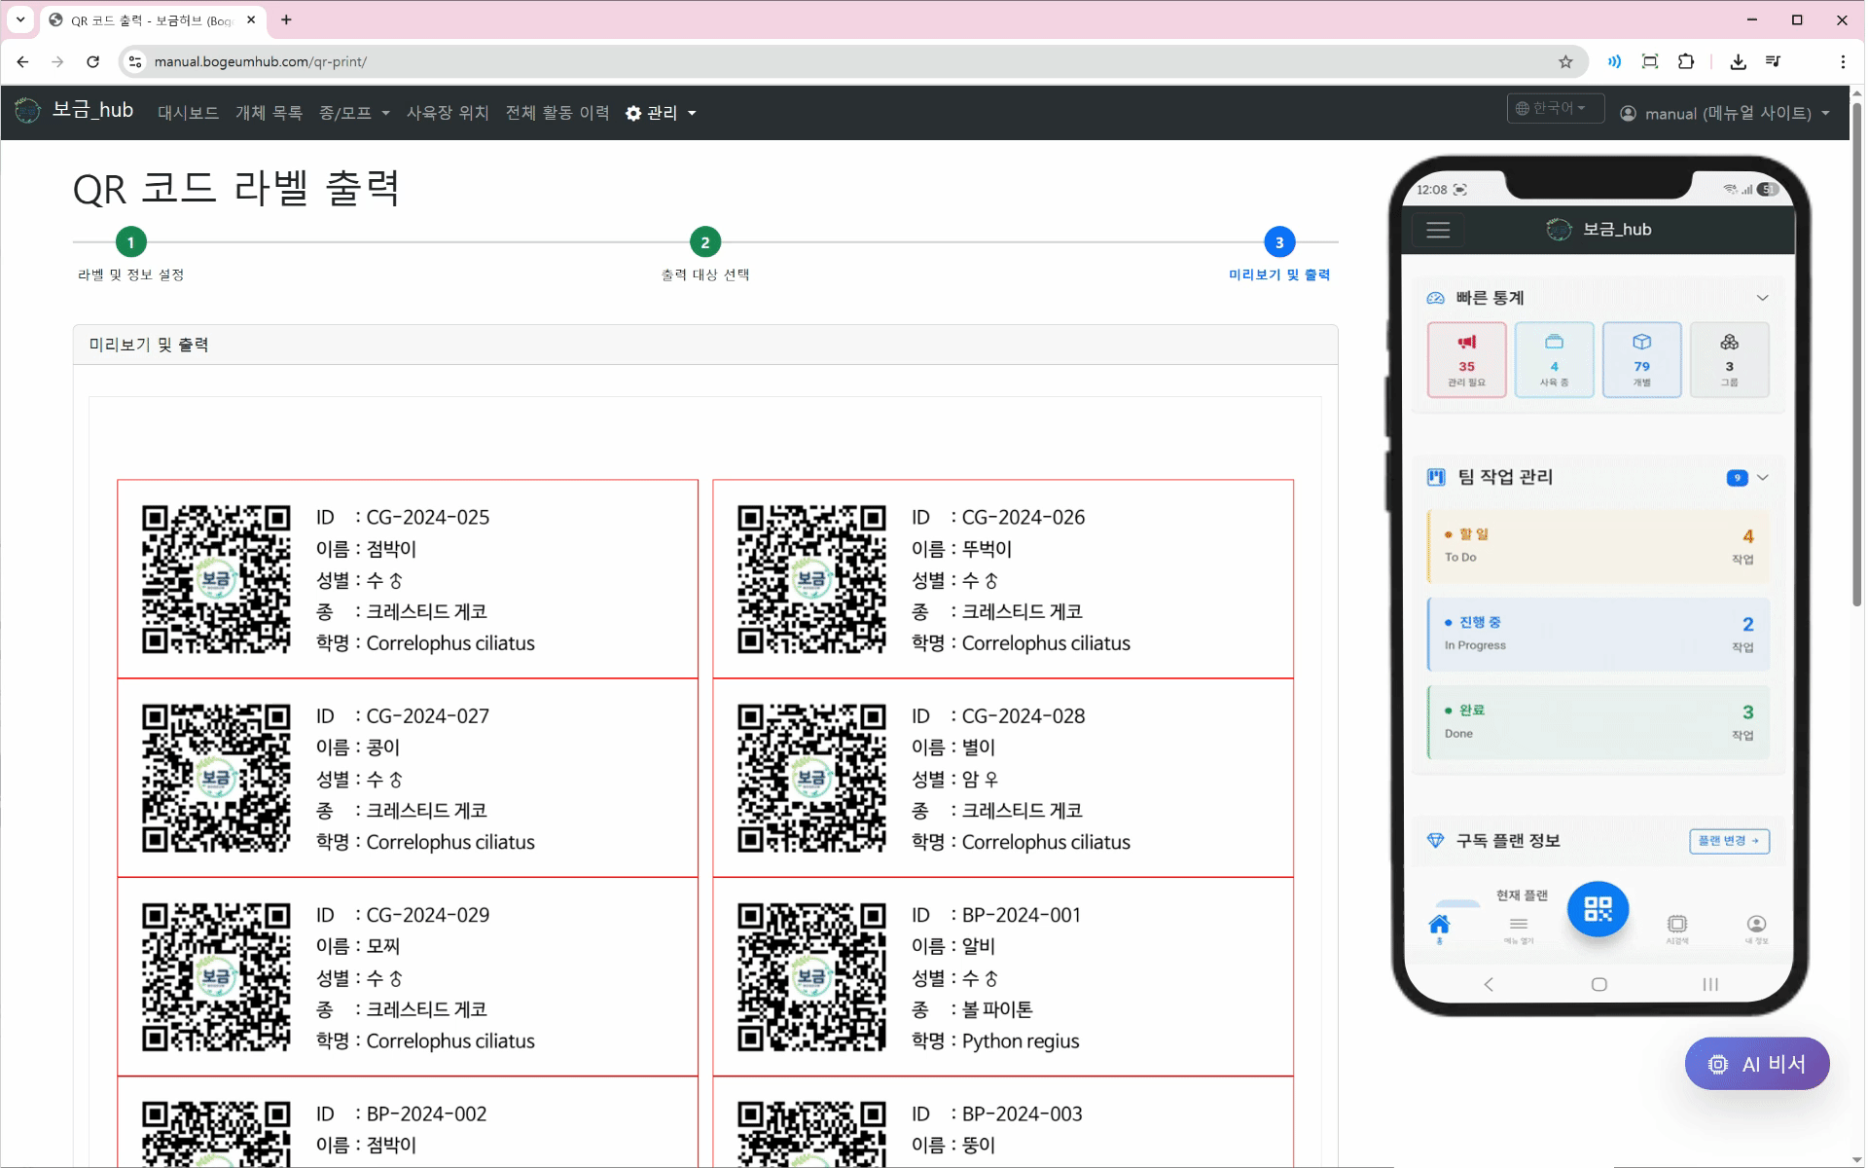Image resolution: width=1868 pixels, height=1168 pixels.
Task: Tap the 메뉴 열기 hamburger icon in mobile nav
Action: pyautogui.click(x=1518, y=925)
